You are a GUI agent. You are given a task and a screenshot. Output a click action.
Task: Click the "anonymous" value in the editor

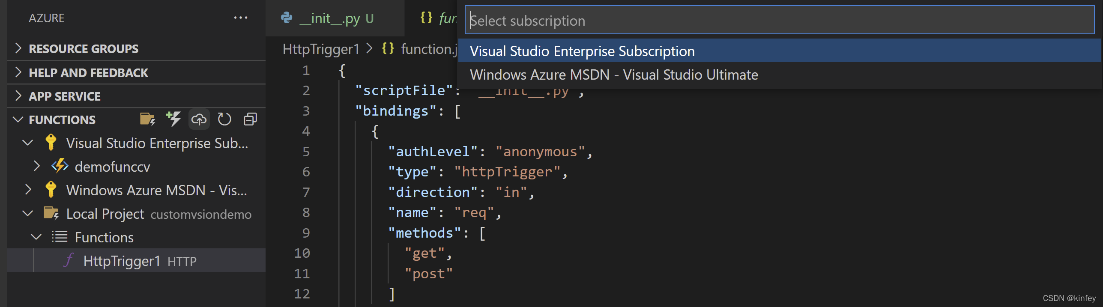click(x=540, y=152)
